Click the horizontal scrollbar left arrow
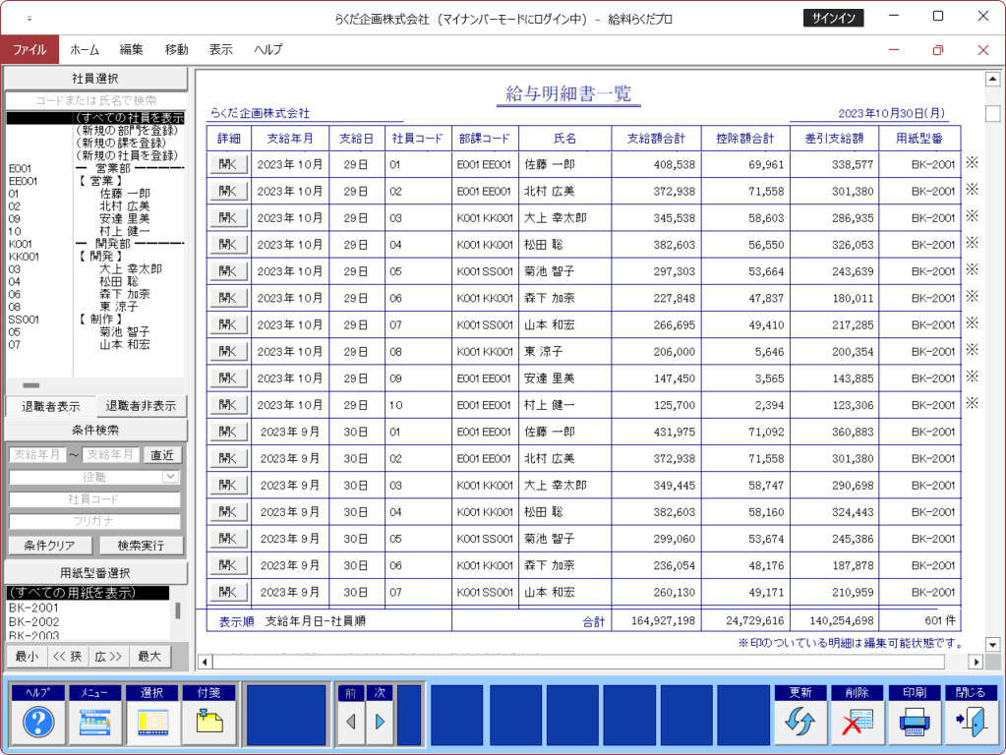 click(x=205, y=662)
